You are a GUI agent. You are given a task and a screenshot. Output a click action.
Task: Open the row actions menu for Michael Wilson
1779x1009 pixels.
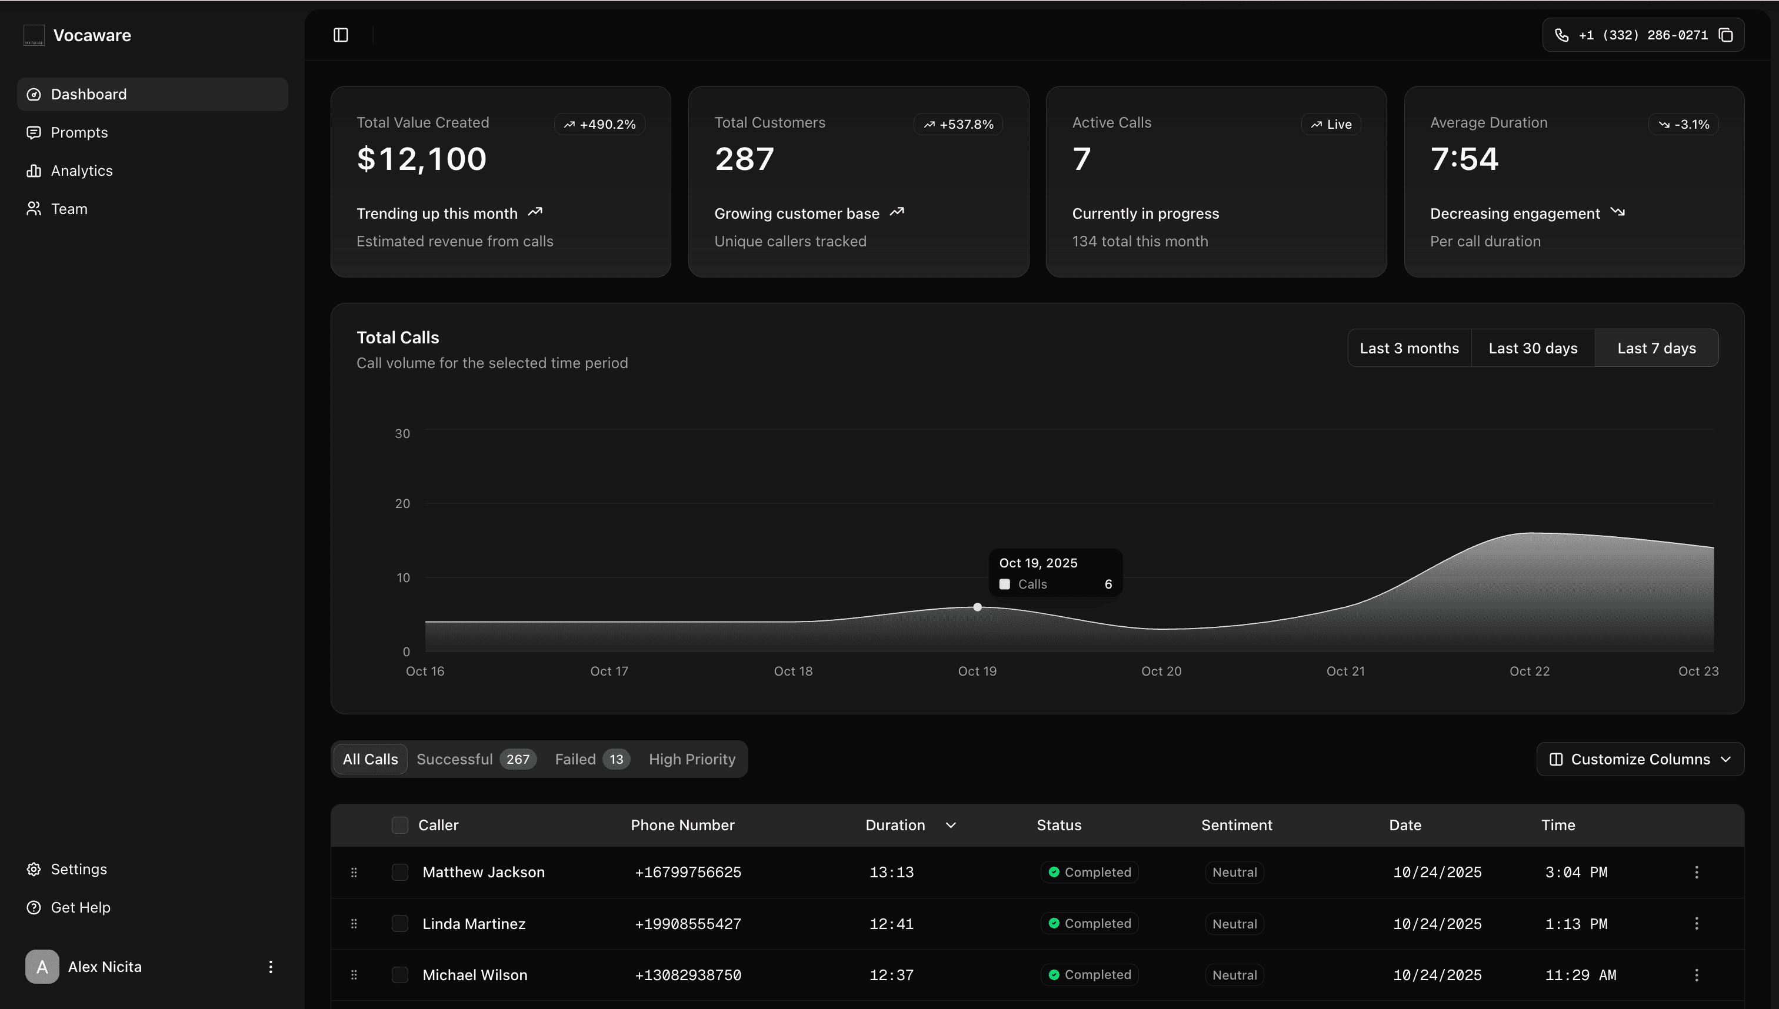1697,974
